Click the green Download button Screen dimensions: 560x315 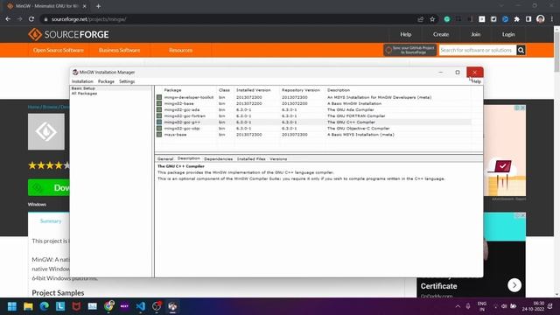point(49,188)
